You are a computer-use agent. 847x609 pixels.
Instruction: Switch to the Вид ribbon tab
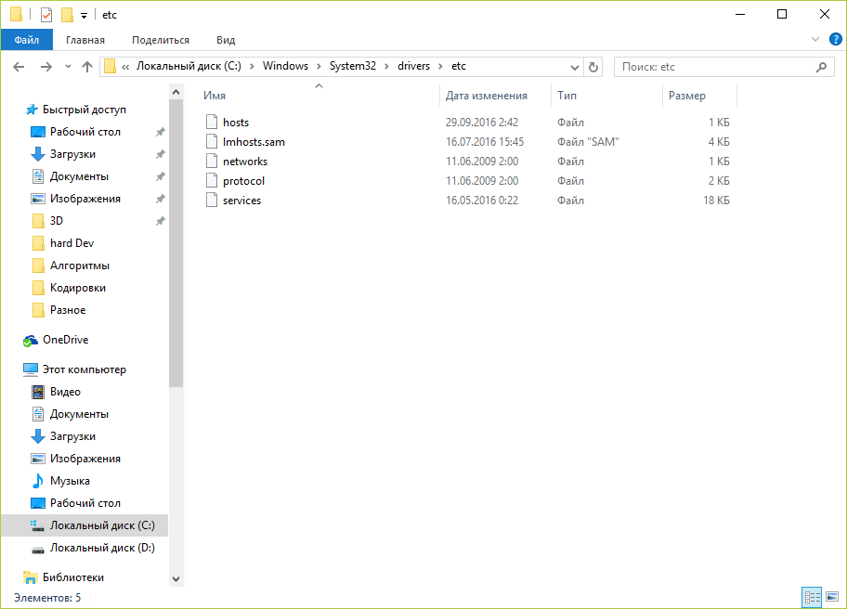226,40
